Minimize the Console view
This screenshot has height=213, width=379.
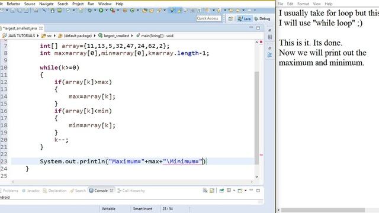[x=251, y=190]
